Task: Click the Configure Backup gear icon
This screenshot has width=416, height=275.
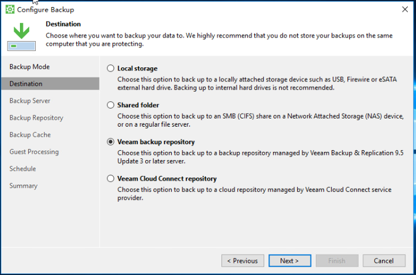Action: pyautogui.click(x=10, y=9)
